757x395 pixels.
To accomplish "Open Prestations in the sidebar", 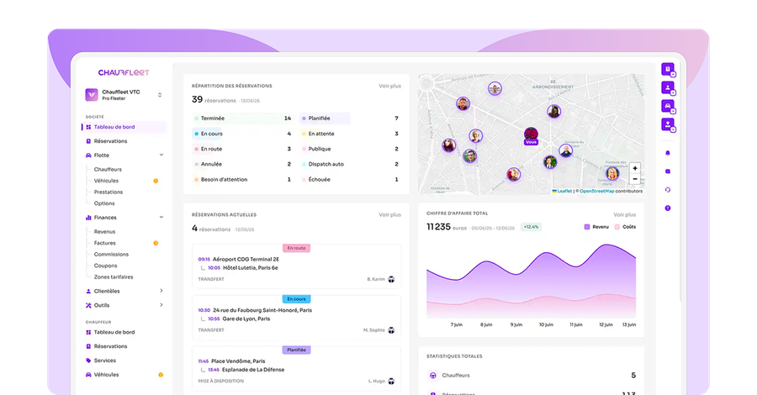I will tap(109, 192).
